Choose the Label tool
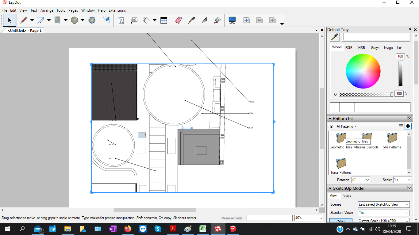 [134, 20]
